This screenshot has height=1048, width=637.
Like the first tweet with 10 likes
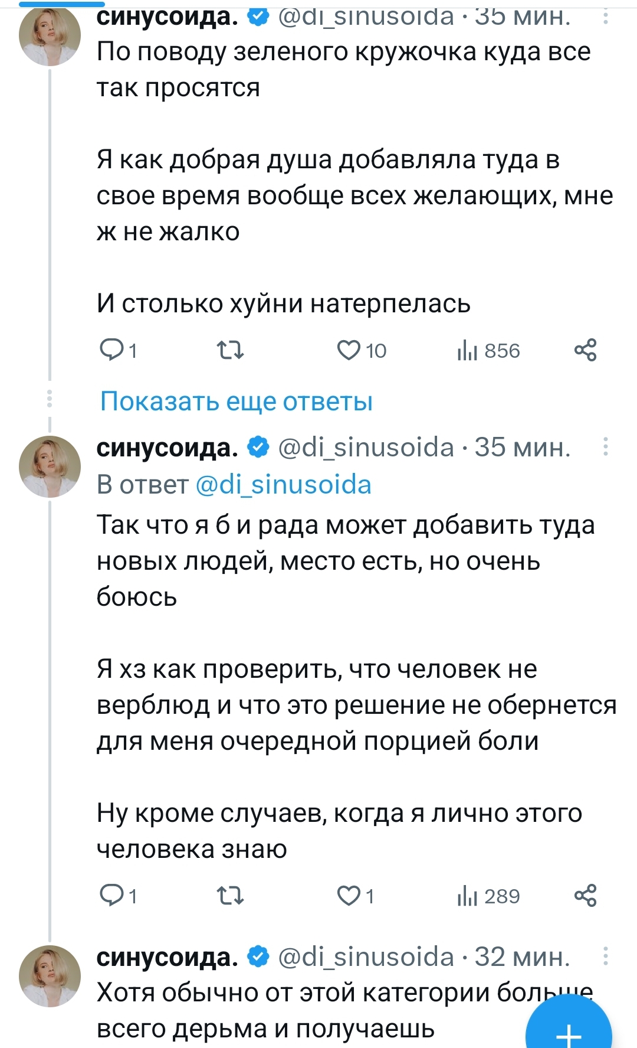[349, 351]
